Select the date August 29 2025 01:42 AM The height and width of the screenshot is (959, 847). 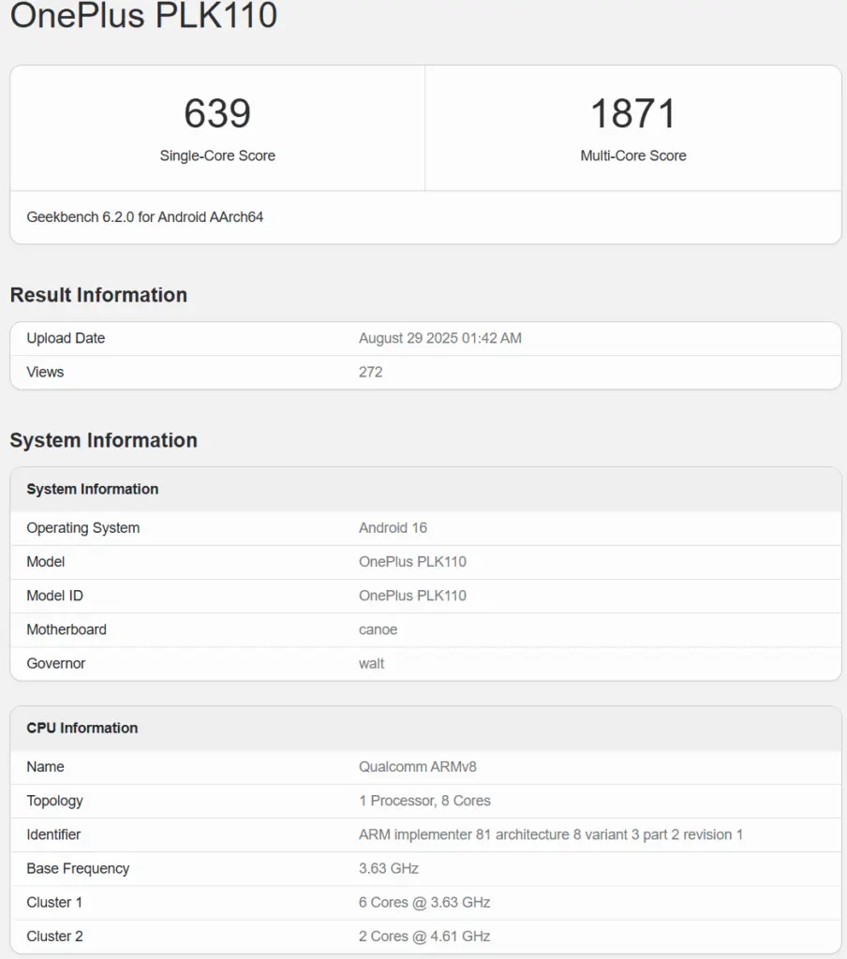tap(440, 338)
